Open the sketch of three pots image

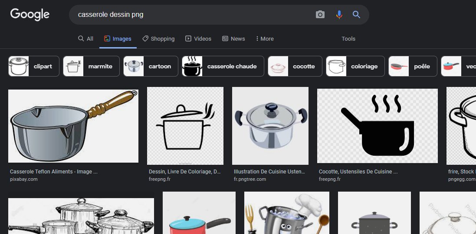coord(81,216)
